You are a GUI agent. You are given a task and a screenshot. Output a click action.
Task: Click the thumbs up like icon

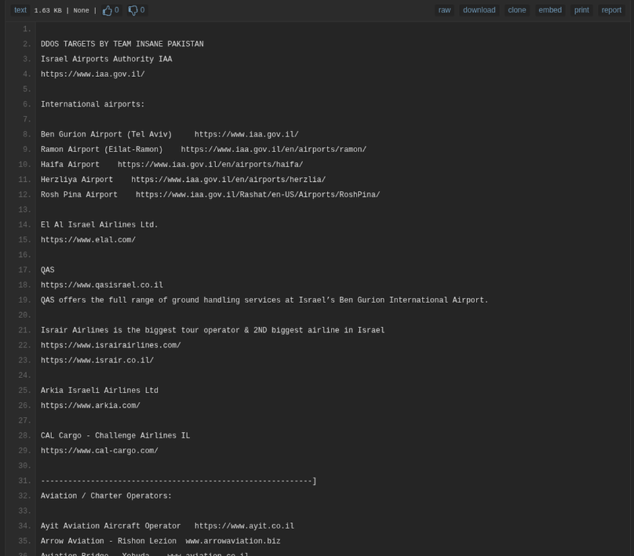pos(107,10)
